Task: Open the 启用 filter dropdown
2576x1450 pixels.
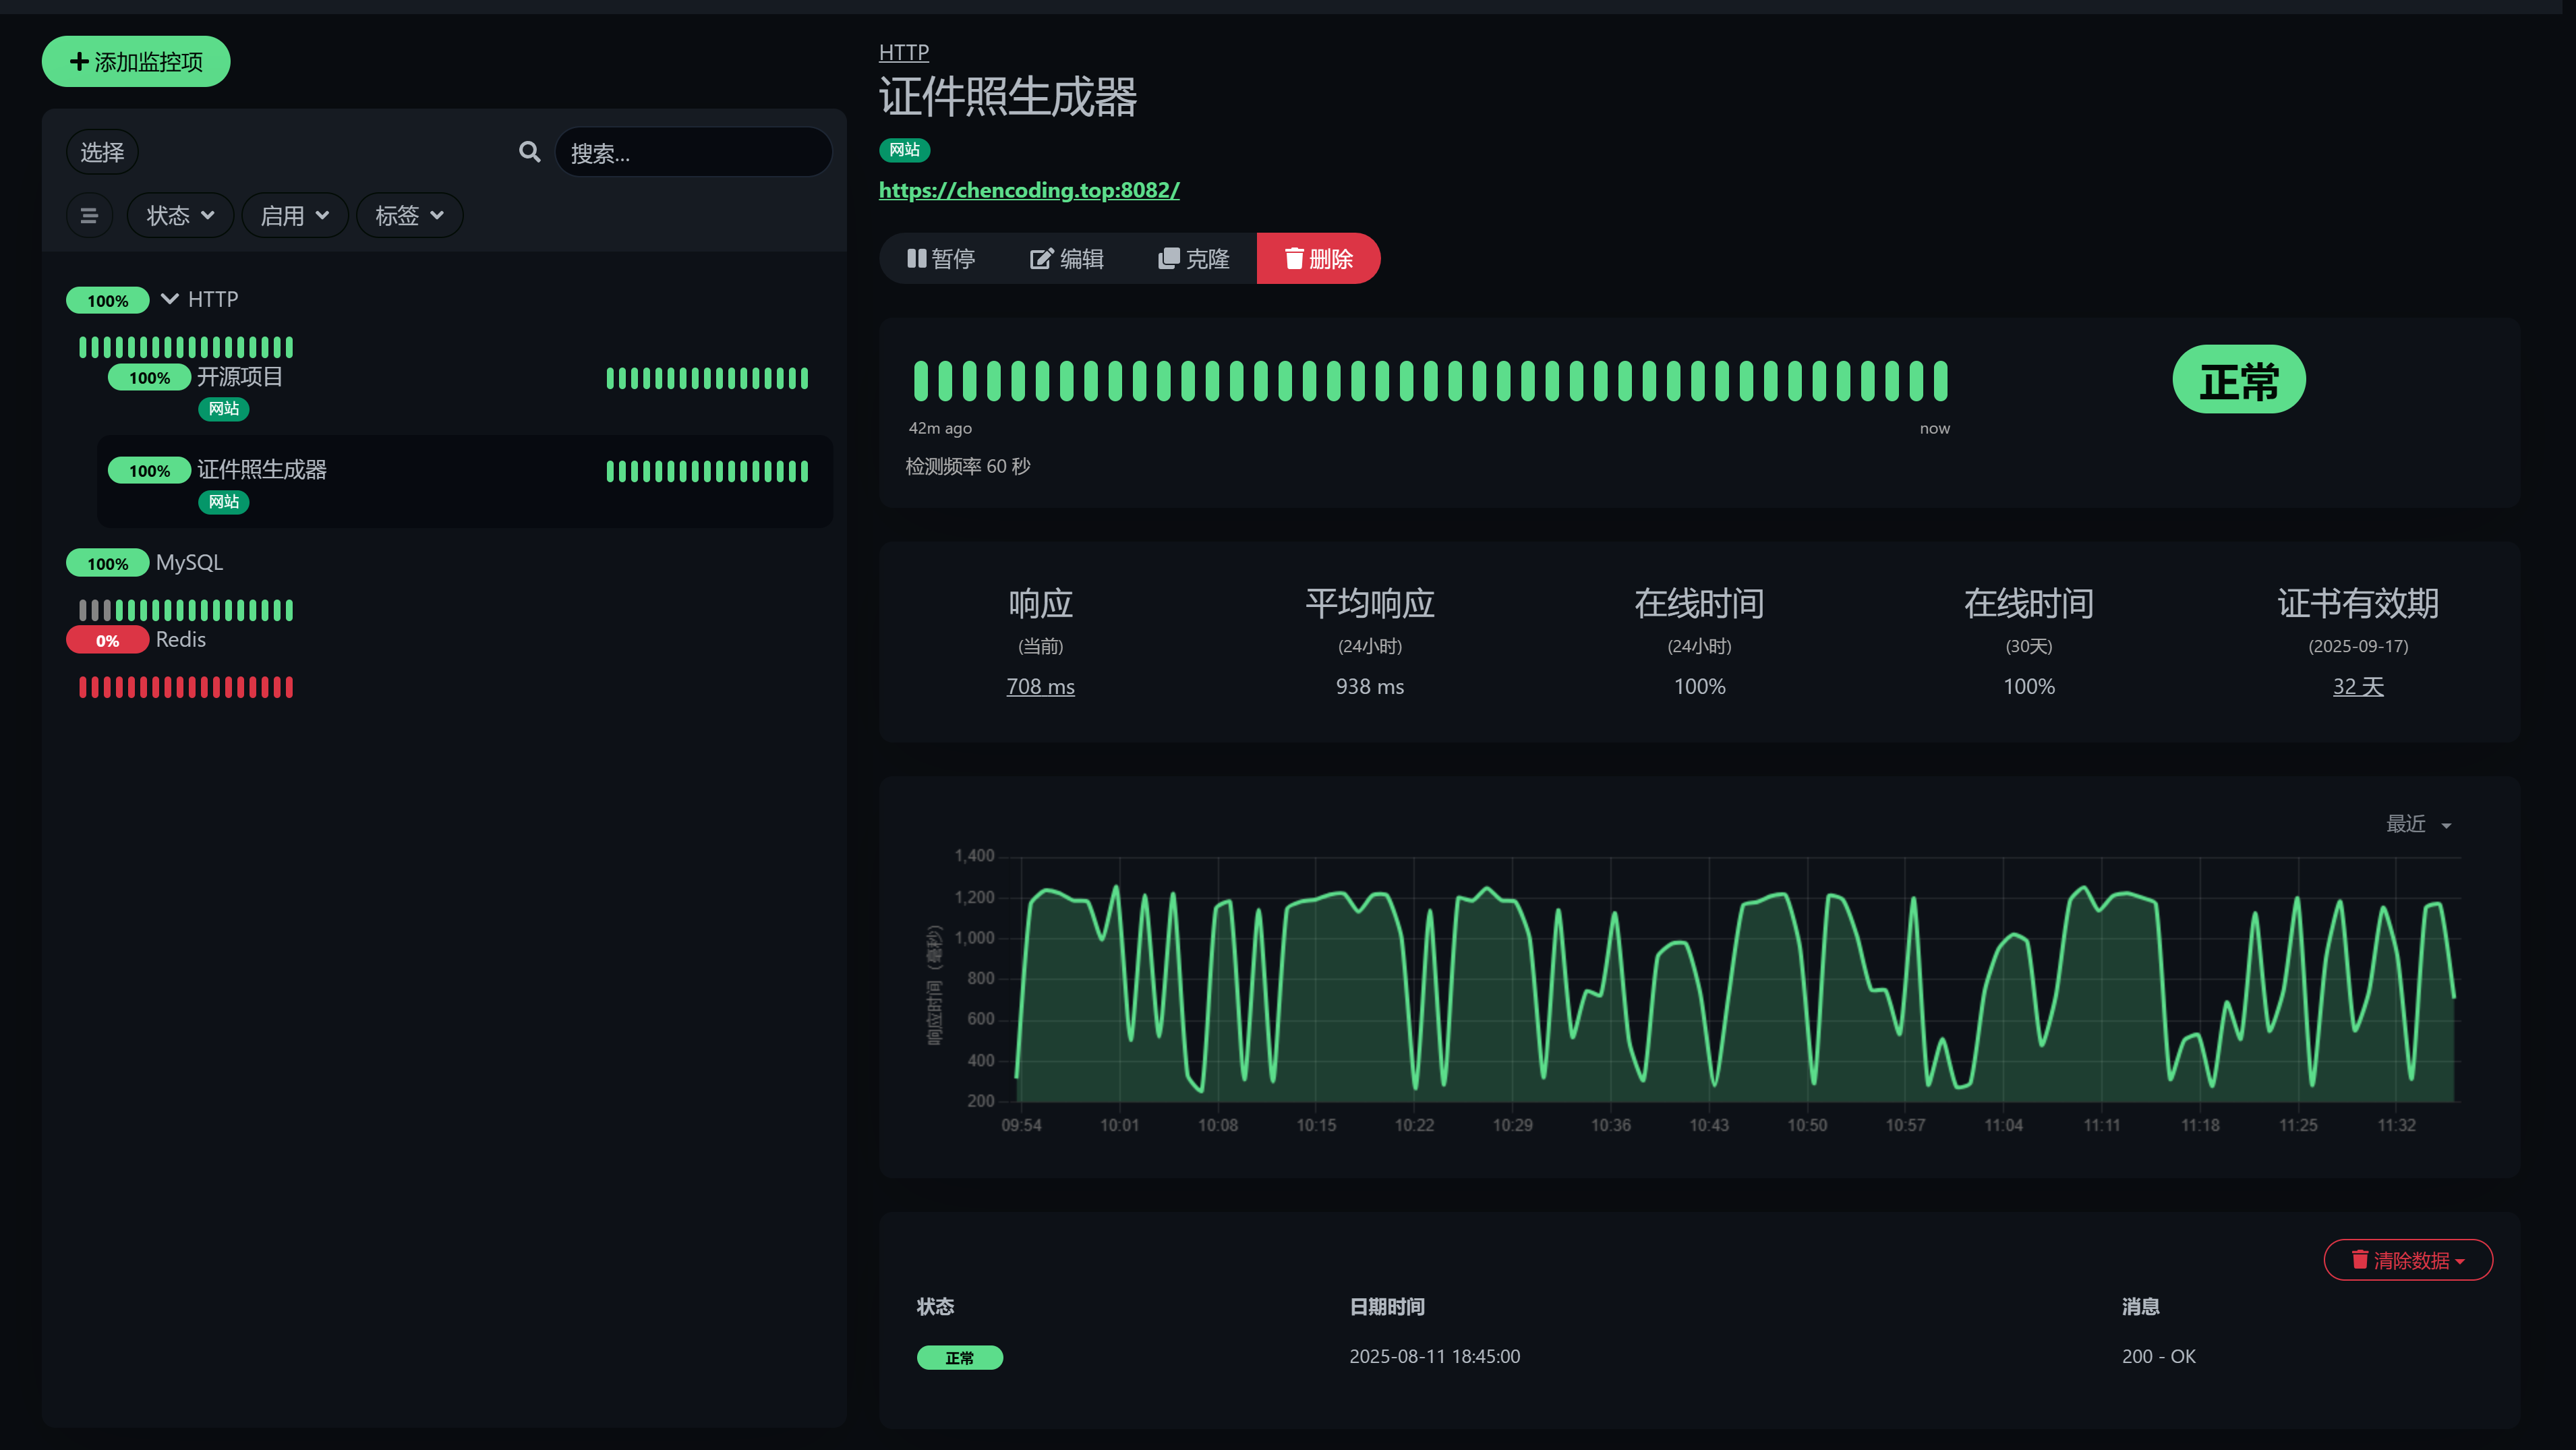Action: 294,216
